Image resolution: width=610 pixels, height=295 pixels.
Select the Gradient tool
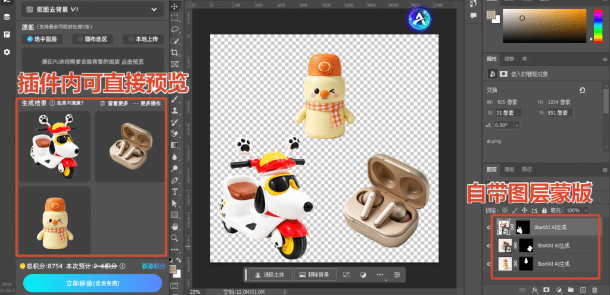175,145
